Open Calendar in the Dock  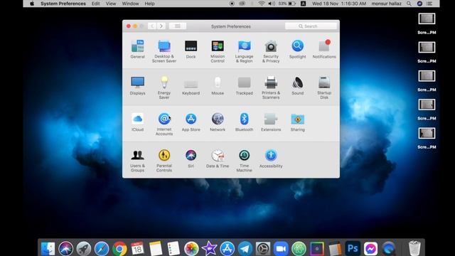click(137, 248)
